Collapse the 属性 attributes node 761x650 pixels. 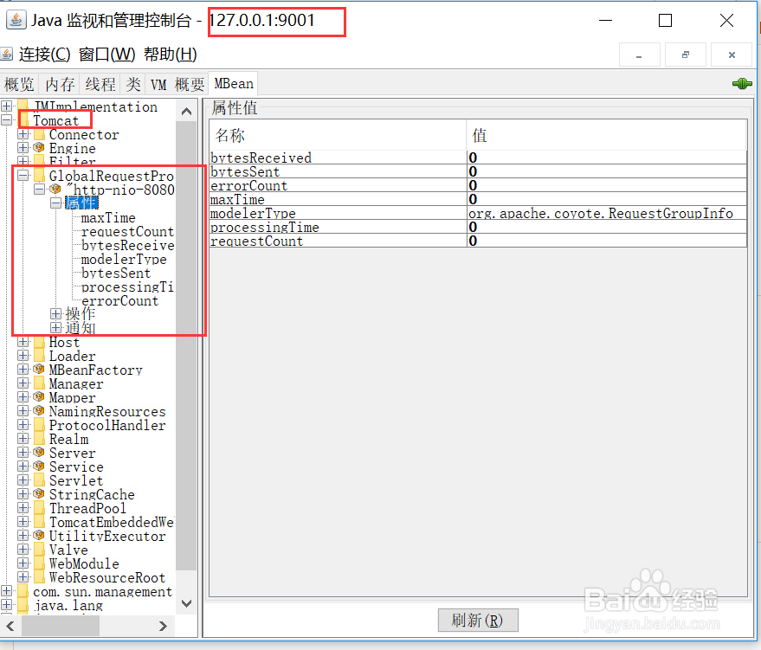coord(55,203)
